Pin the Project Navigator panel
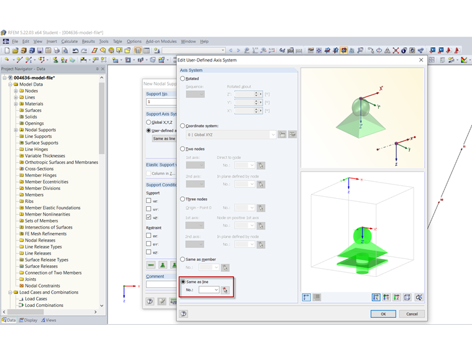 click(x=98, y=69)
